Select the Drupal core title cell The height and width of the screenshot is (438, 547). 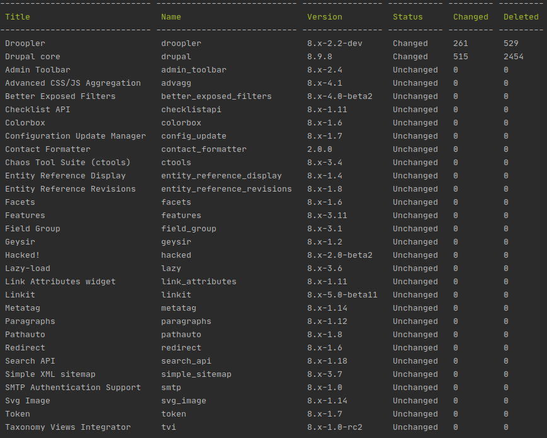[33, 57]
